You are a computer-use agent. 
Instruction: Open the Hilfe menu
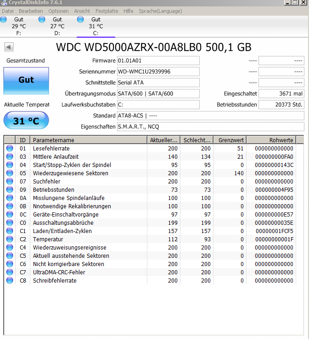(x=128, y=11)
